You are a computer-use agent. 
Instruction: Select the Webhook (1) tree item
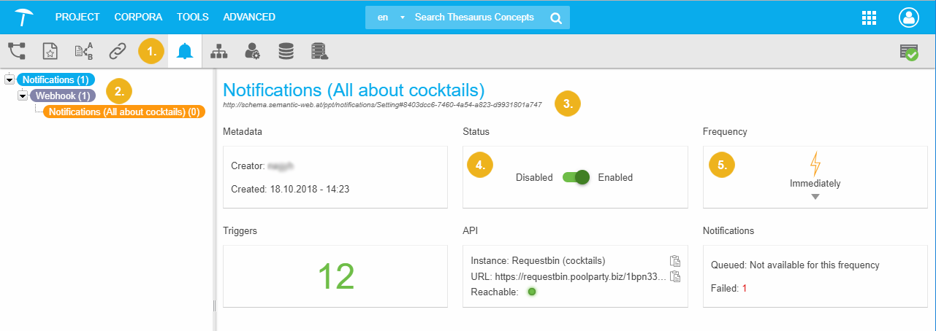pyautogui.click(x=62, y=96)
